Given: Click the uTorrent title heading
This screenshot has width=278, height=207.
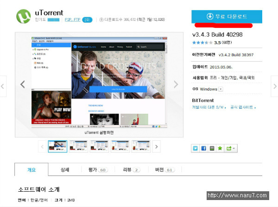Looking at the screenshot, I should pyautogui.click(x=49, y=13).
